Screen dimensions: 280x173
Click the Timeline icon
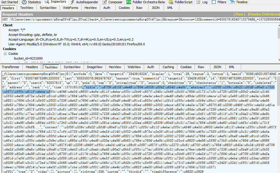[x=232, y=2]
